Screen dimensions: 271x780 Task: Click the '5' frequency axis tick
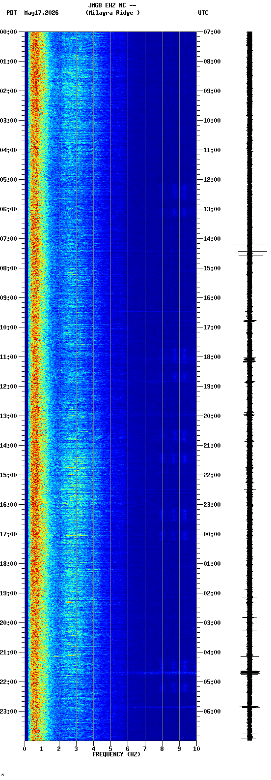pyautogui.click(x=110, y=749)
